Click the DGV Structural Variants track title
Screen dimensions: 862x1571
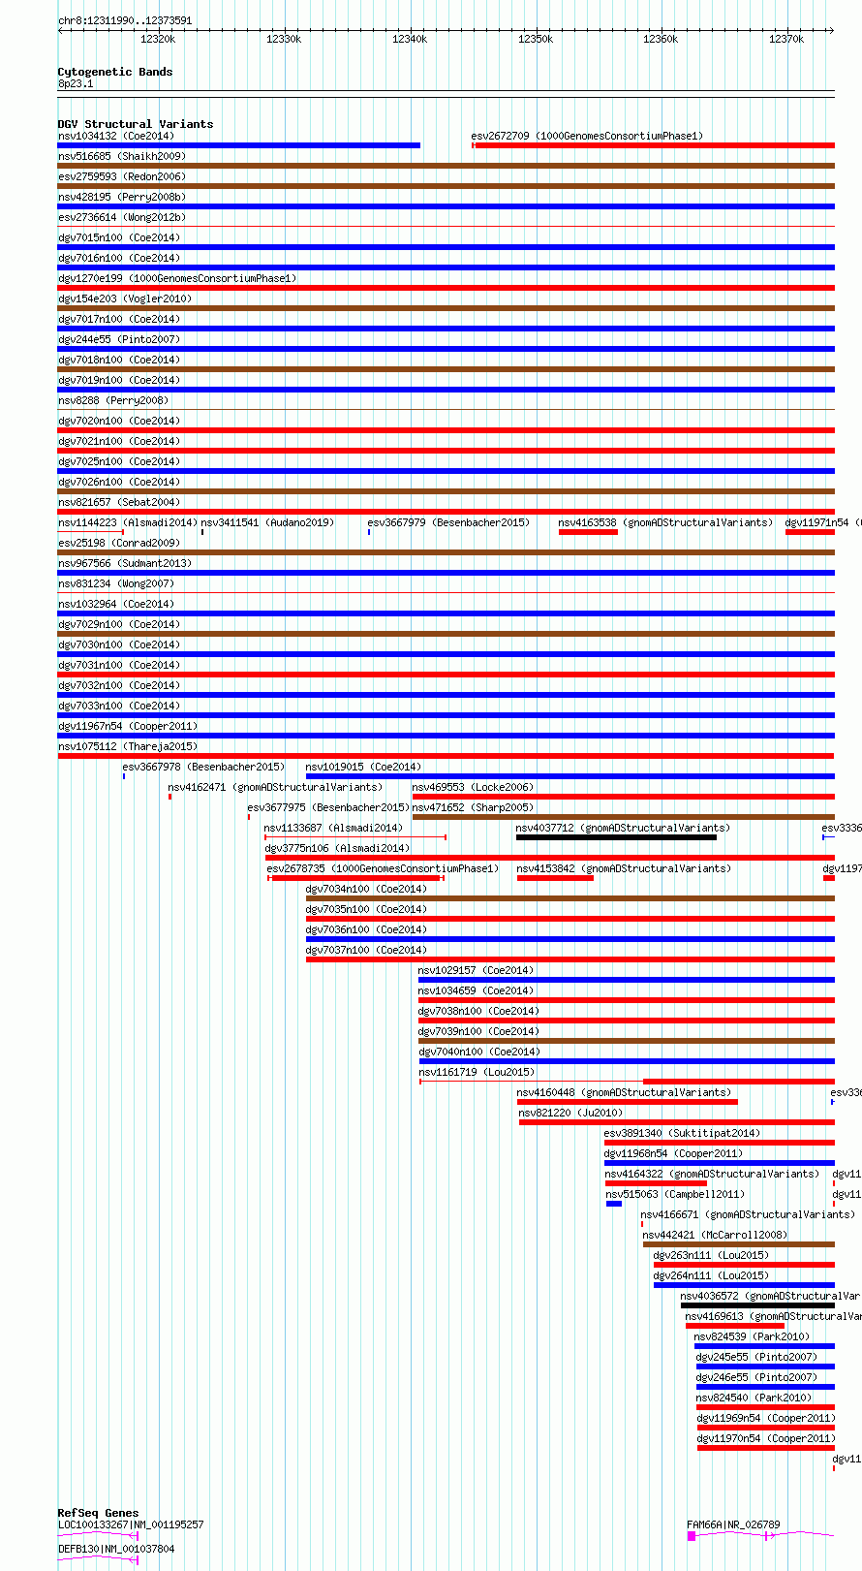(x=135, y=124)
